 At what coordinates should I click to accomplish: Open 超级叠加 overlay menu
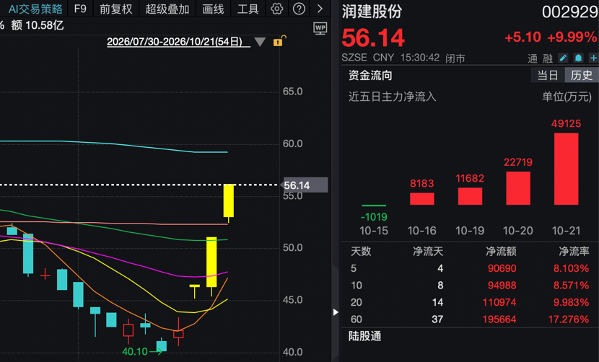click(x=167, y=9)
